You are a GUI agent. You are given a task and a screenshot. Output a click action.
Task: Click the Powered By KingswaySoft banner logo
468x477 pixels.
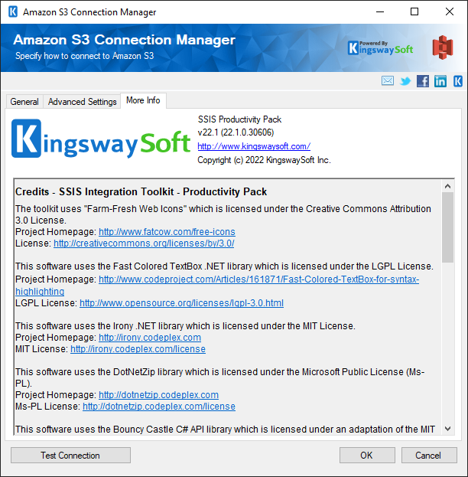click(380, 48)
